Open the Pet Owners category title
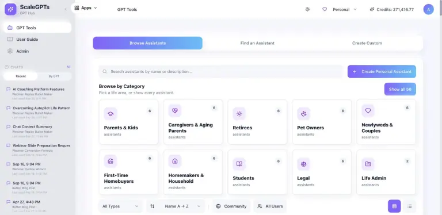 pos(310,128)
